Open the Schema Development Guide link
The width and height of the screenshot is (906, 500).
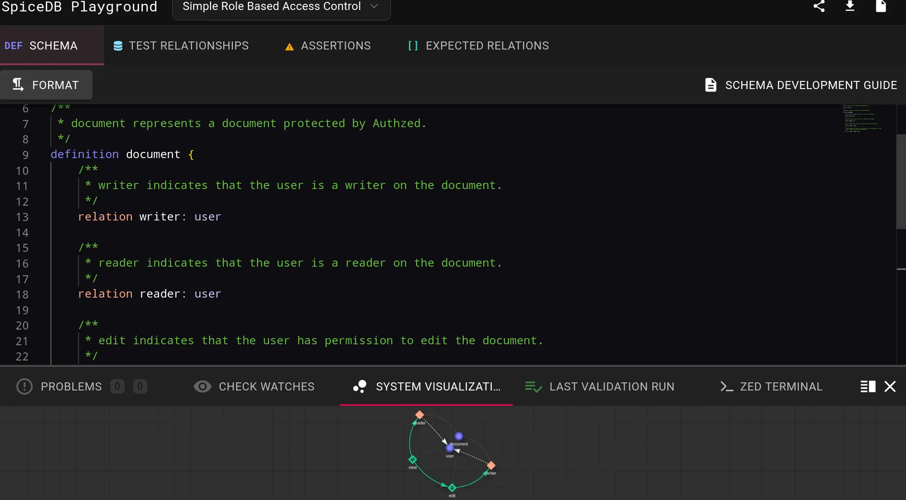(800, 85)
